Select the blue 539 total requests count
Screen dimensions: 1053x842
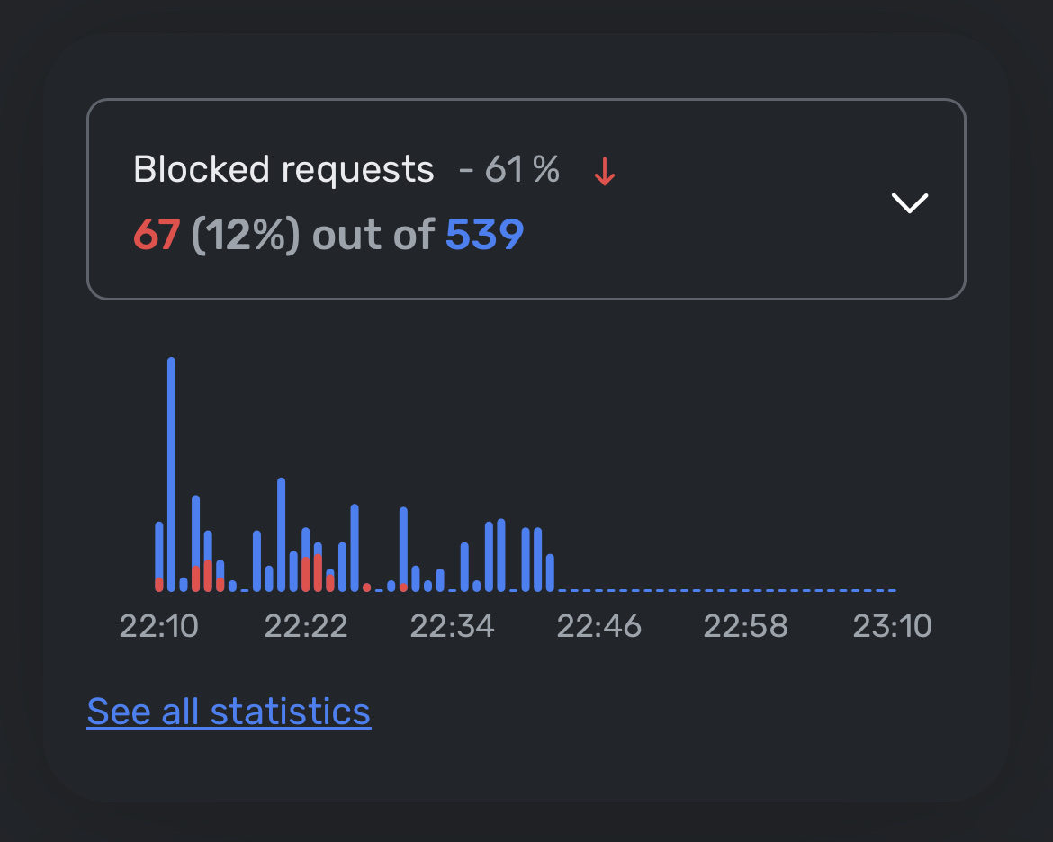(484, 234)
